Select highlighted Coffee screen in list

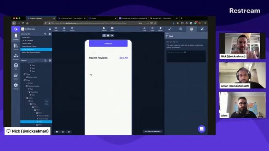36,49
